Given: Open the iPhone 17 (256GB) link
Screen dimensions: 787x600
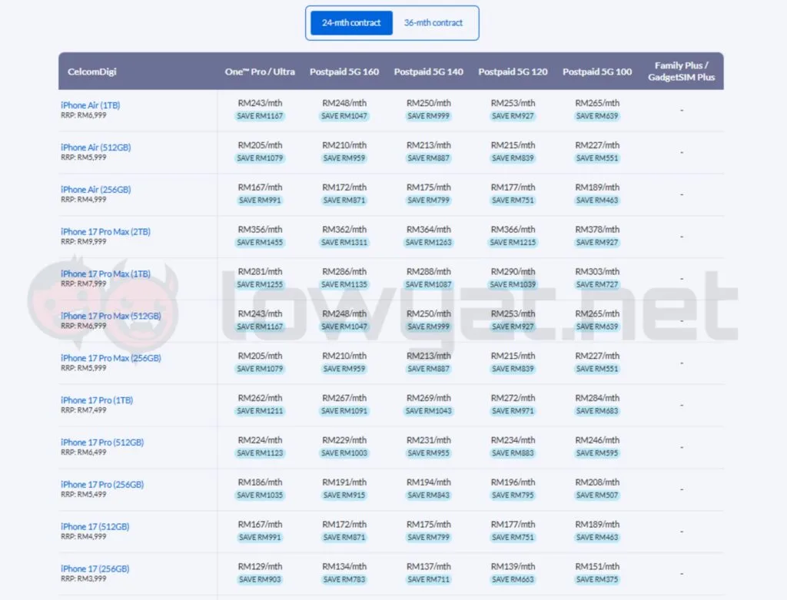Looking at the screenshot, I should (x=95, y=569).
